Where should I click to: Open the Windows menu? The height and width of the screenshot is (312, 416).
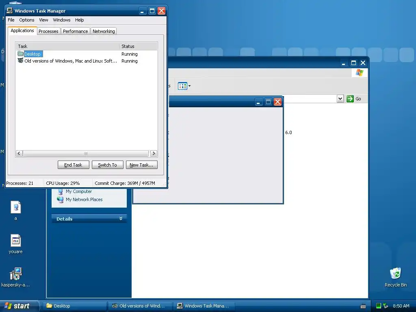click(62, 20)
